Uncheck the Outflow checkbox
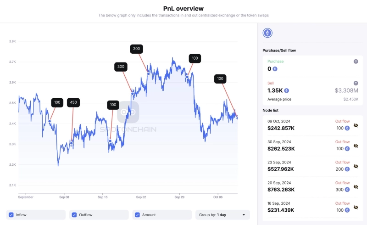367x225 pixels. pyautogui.click(x=74, y=215)
